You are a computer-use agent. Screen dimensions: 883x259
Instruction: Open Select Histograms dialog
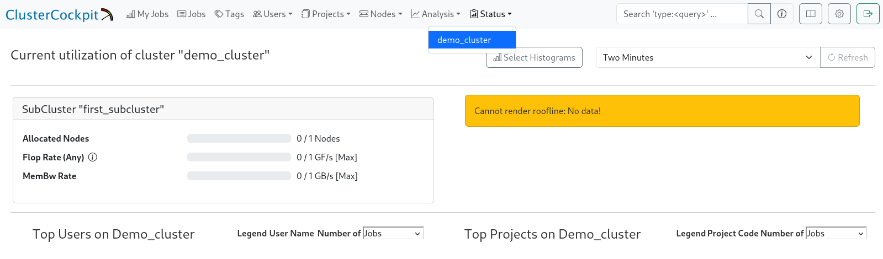point(534,57)
